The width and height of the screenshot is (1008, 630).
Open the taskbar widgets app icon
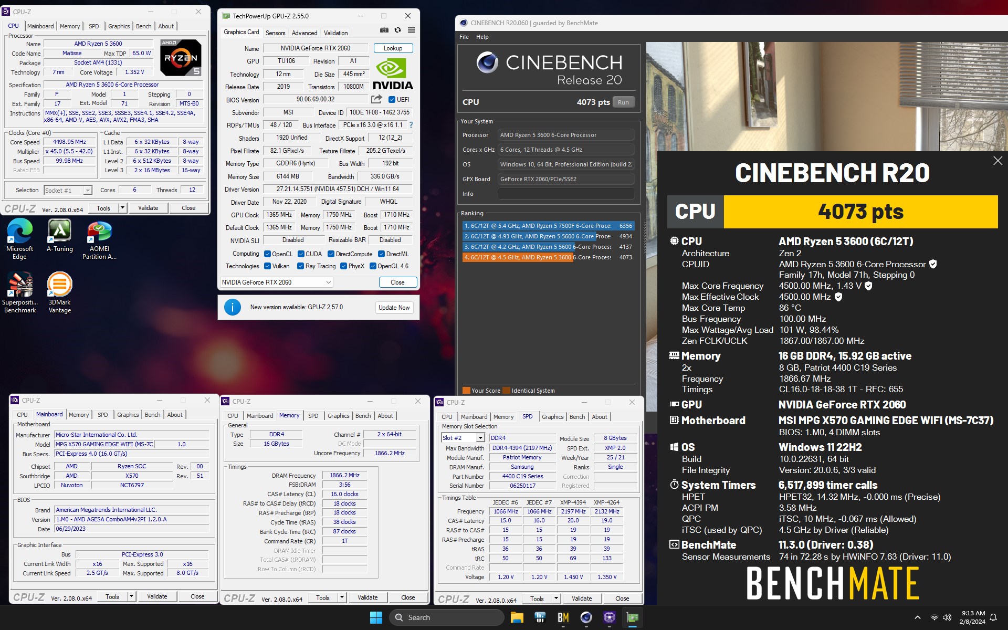pyautogui.click(x=540, y=617)
